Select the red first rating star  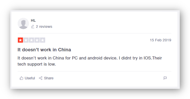(x=20, y=40)
